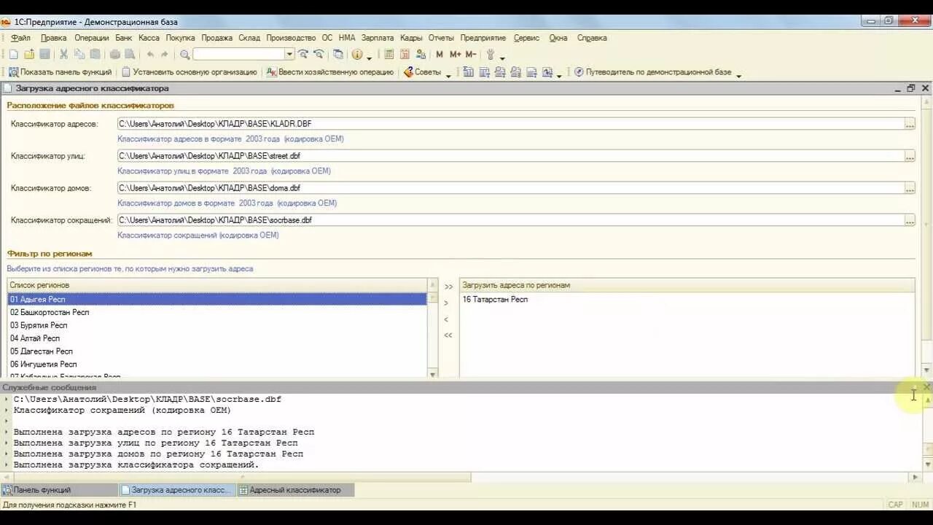
Task: Open the search field dropdown arrow
Action: point(289,55)
